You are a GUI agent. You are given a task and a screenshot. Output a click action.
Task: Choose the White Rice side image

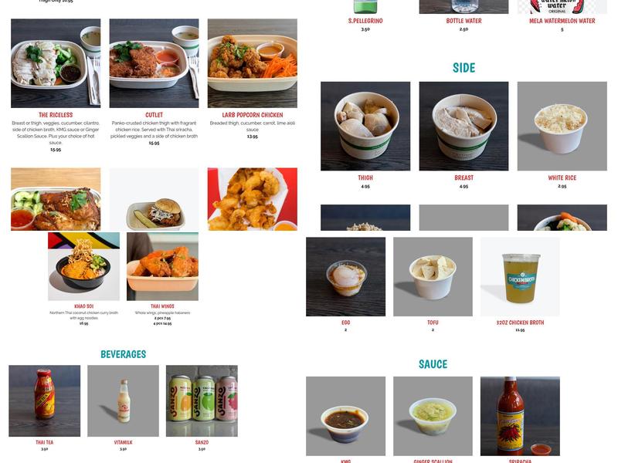coord(562,126)
